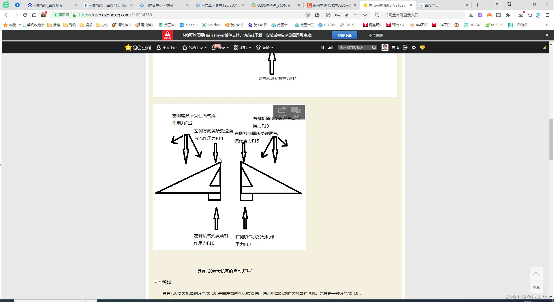554x302 pixels.
Task: Open the translate icon in browser toolbar
Action: (480, 15)
